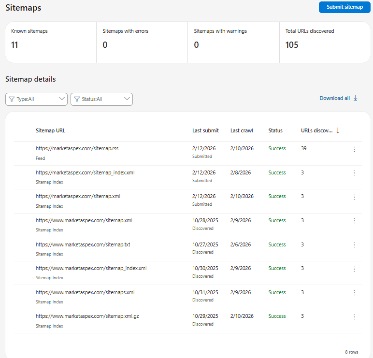Open more options for marketaspex.com/sitemap.rss row
The width and height of the screenshot is (373, 358).
354,149
